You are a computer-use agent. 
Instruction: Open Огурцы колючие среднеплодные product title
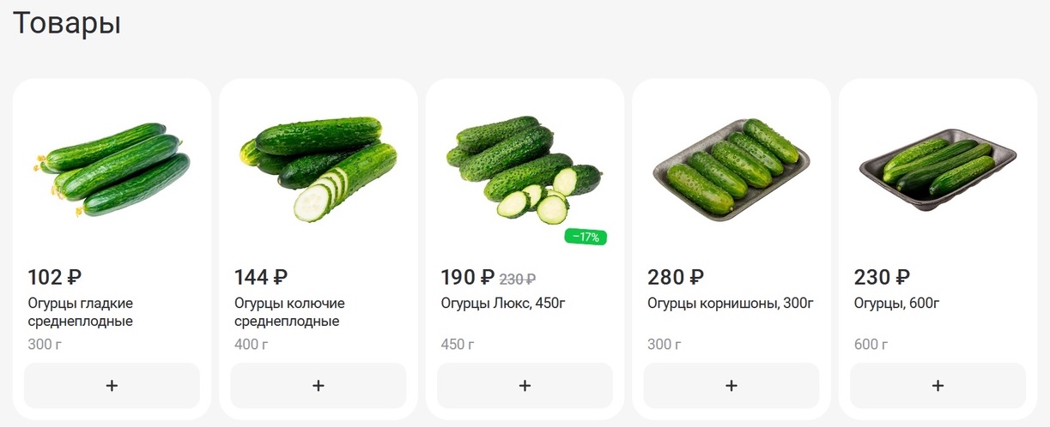click(289, 312)
